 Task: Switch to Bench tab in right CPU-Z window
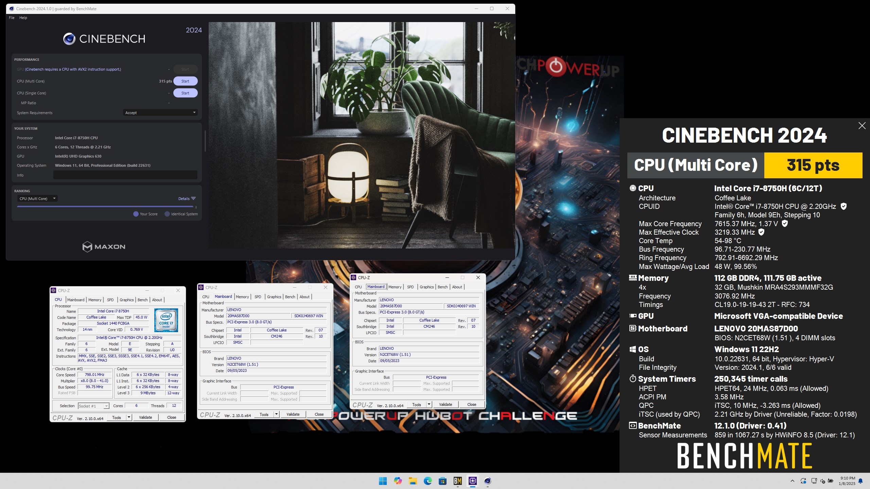click(x=442, y=287)
